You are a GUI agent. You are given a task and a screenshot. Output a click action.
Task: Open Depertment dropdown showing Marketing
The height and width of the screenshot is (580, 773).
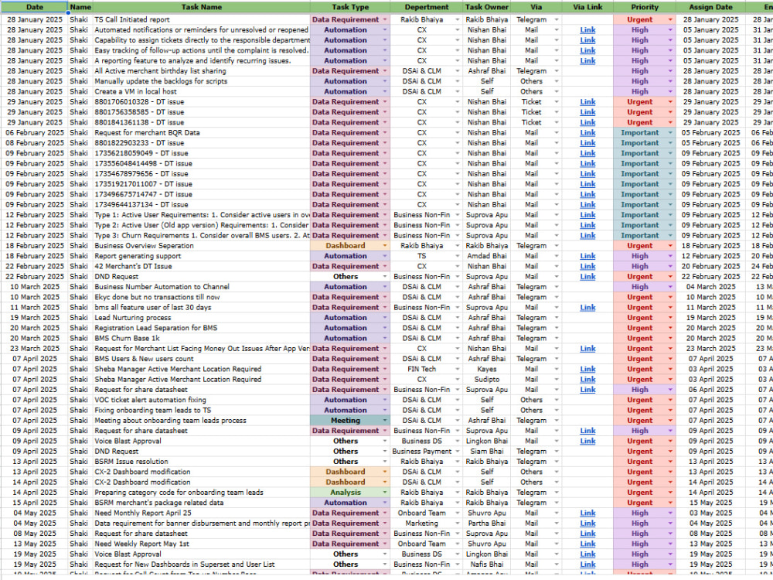[458, 524]
